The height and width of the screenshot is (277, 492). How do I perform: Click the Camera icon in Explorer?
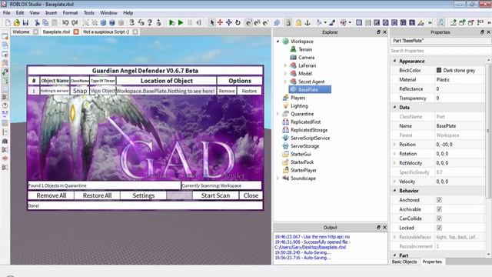click(293, 58)
